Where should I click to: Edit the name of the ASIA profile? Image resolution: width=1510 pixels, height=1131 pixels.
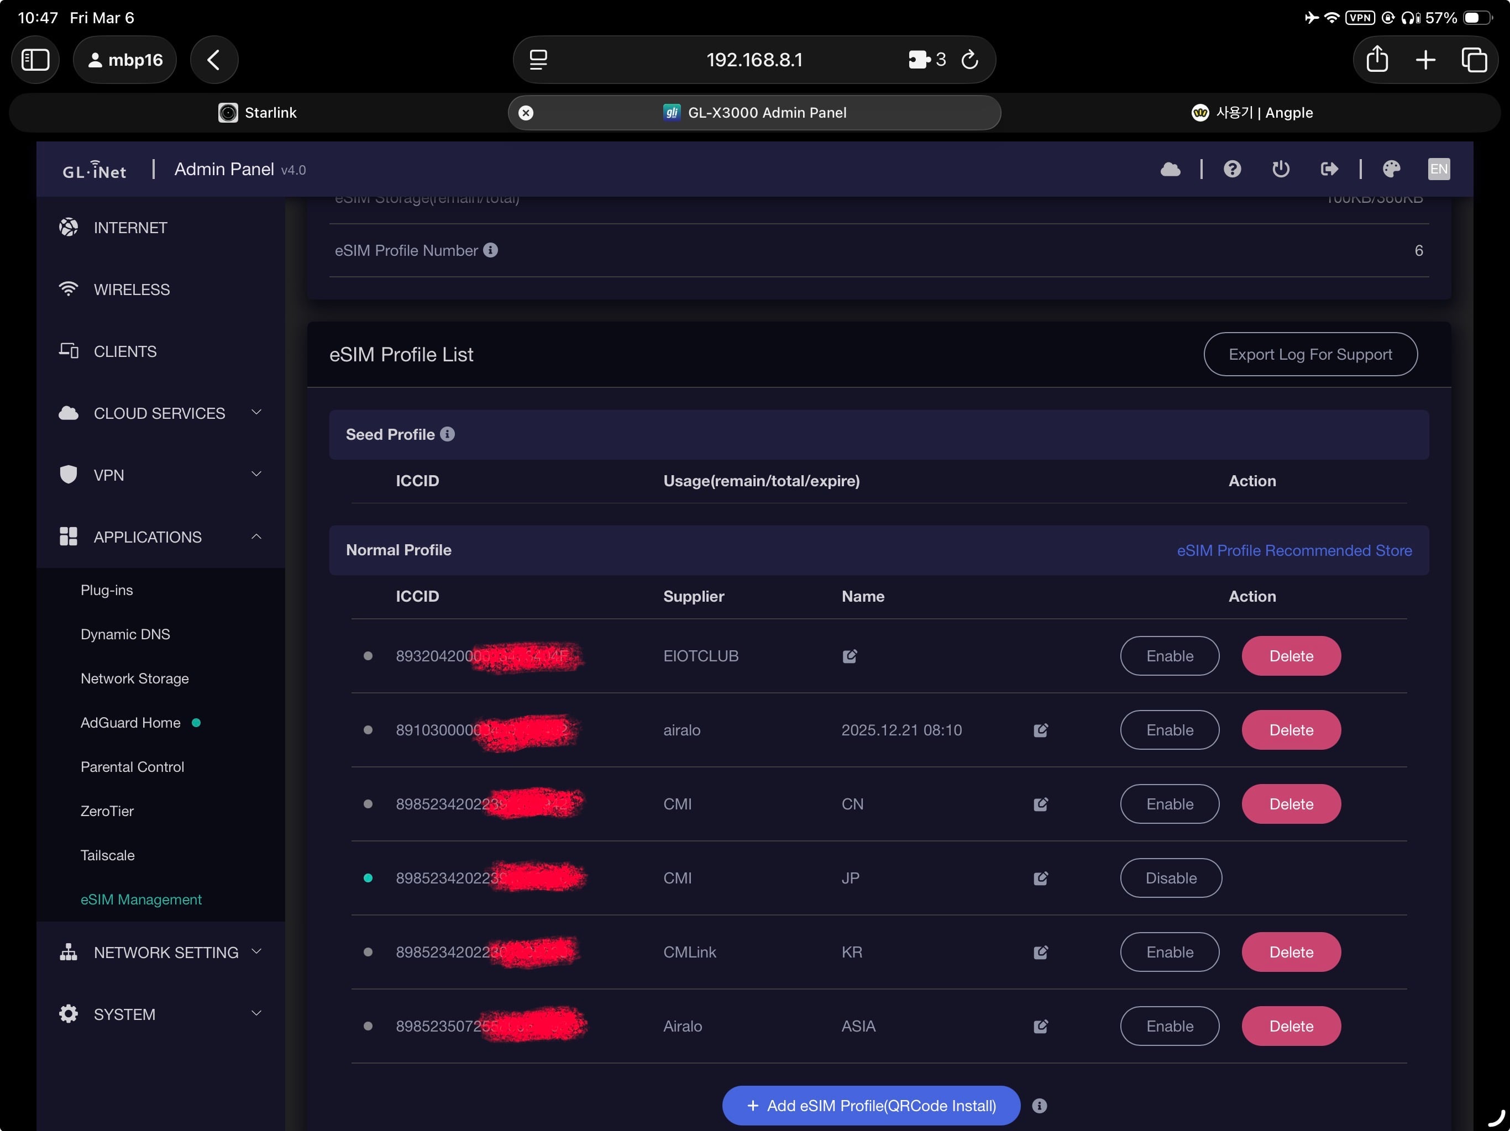(1040, 1027)
